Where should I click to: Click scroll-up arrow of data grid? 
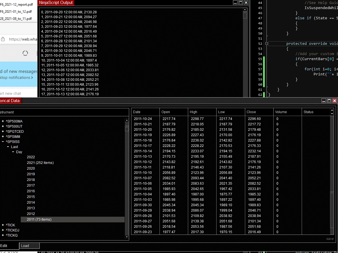point(332,110)
